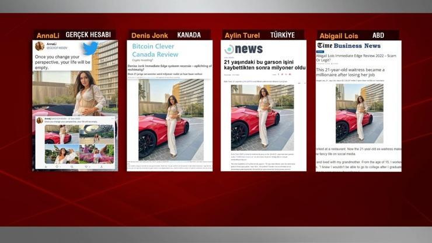Click the Time Business News masthead logo

[349, 46]
